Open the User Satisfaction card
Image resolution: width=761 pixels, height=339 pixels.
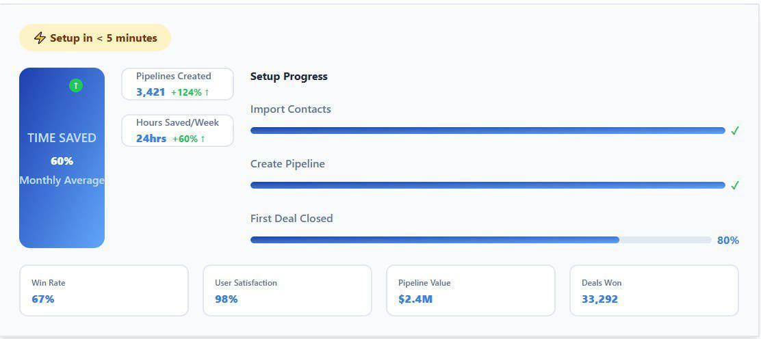pyautogui.click(x=287, y=290)
